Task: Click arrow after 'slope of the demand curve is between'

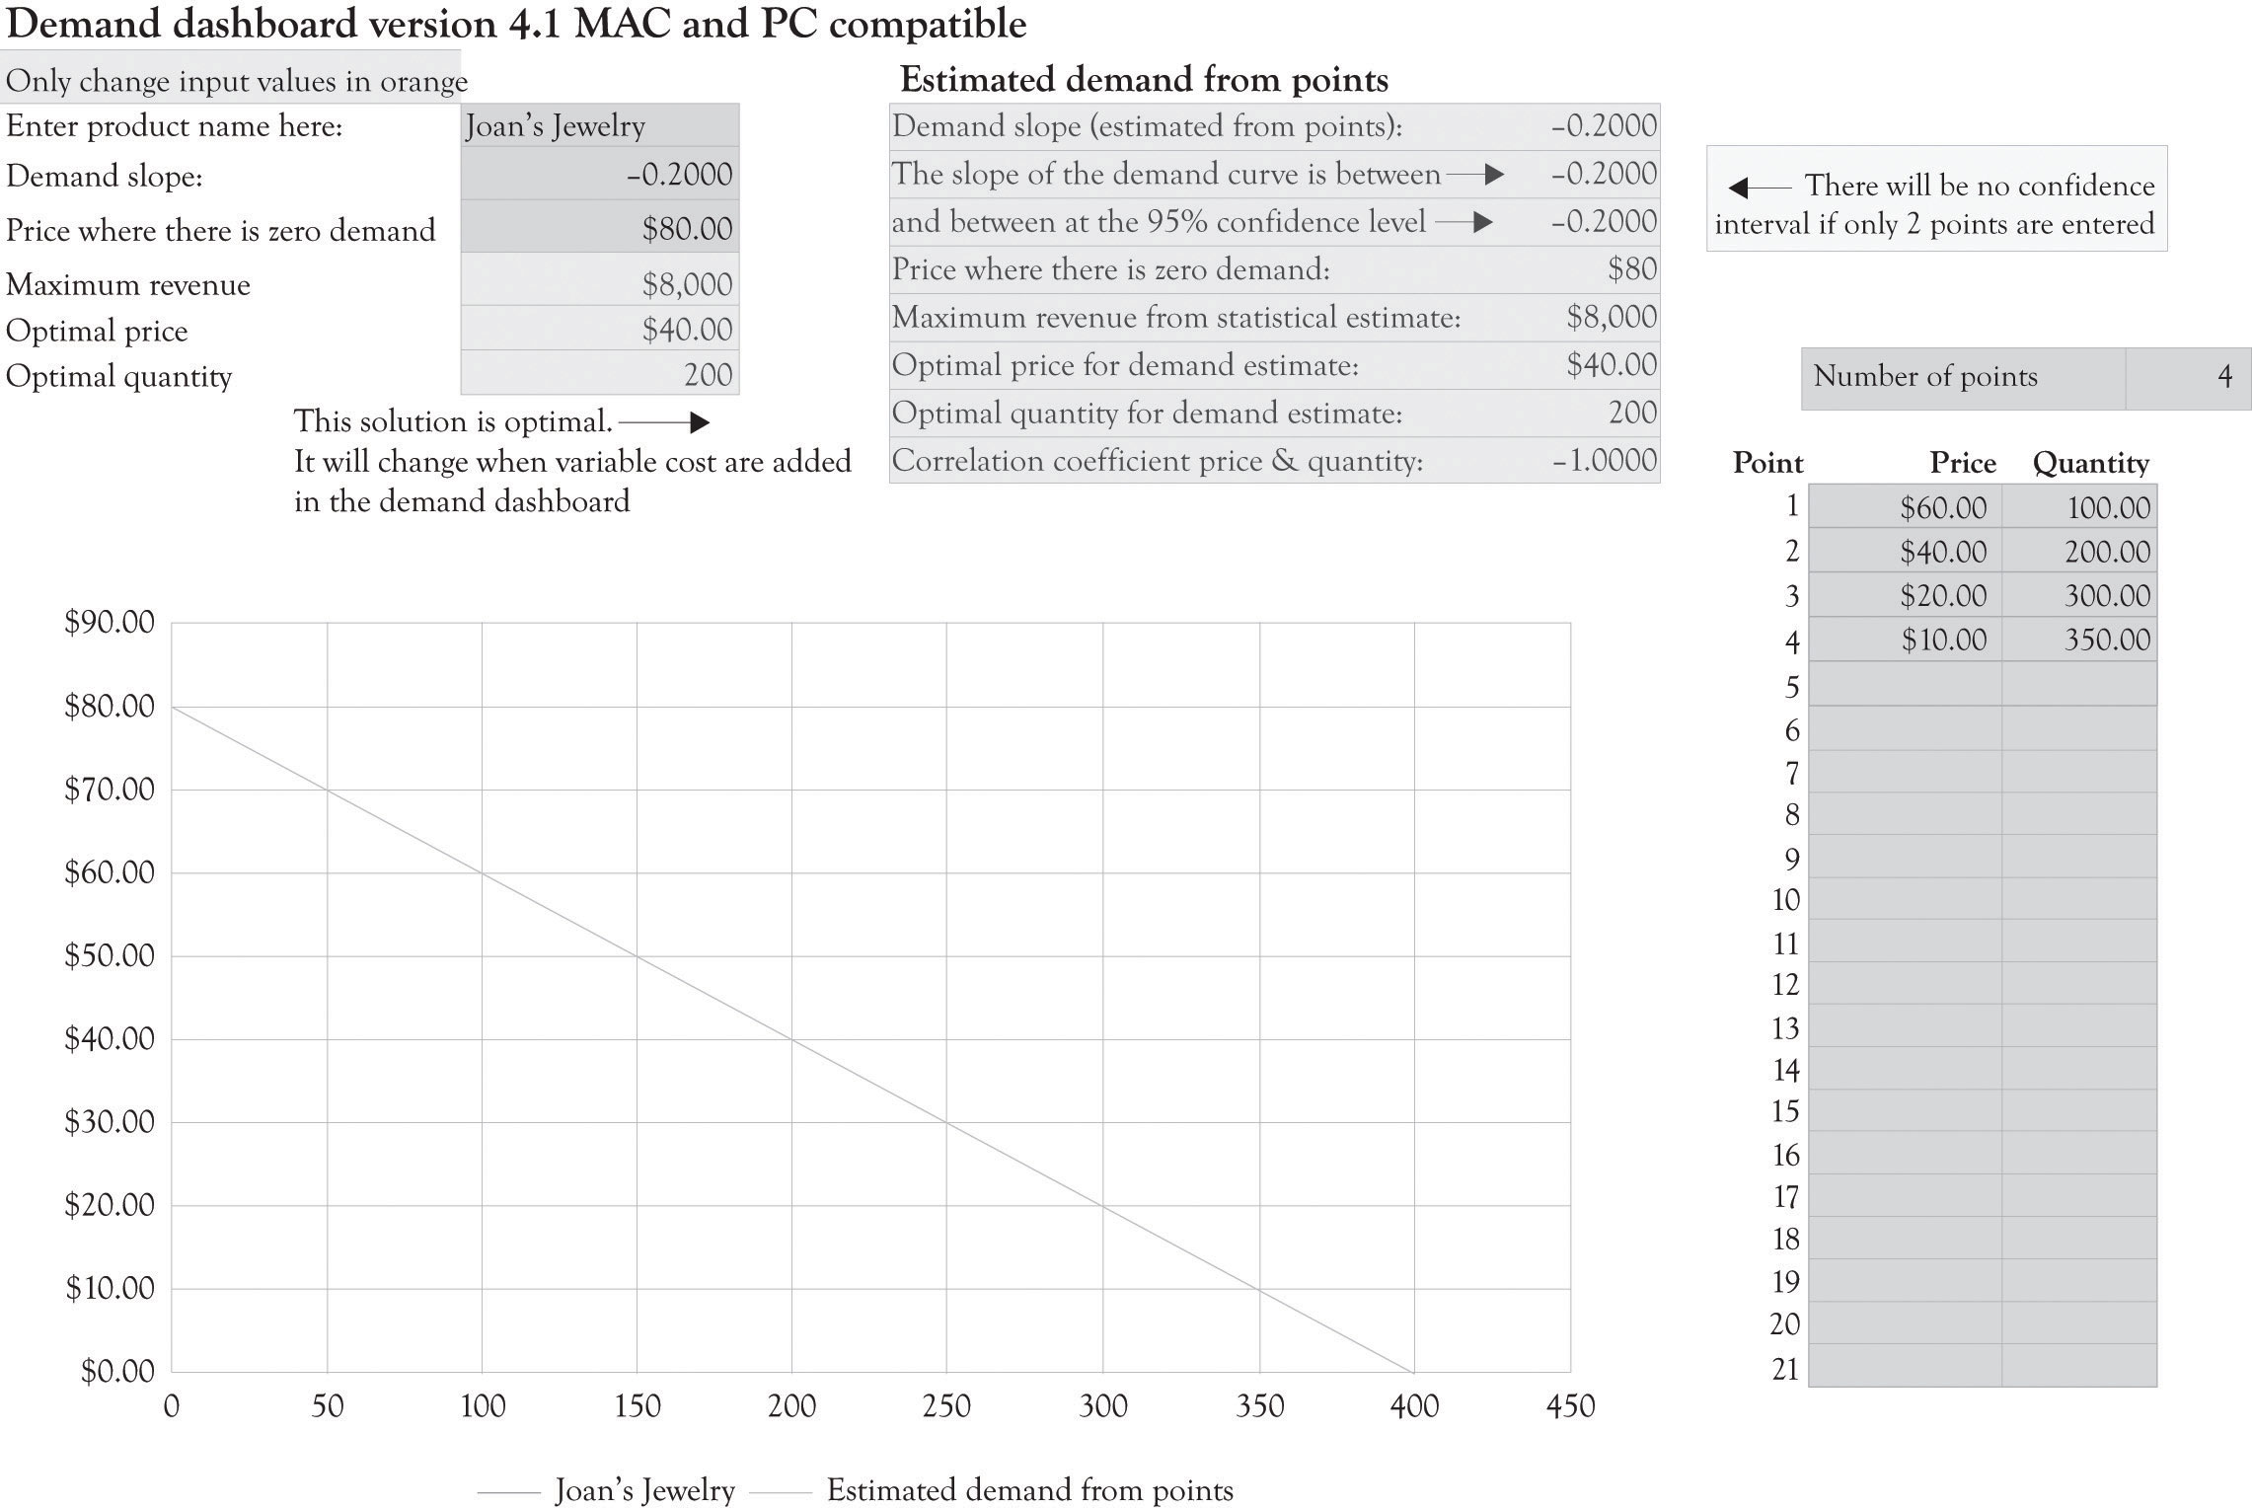Action: tap(1475, 175)
